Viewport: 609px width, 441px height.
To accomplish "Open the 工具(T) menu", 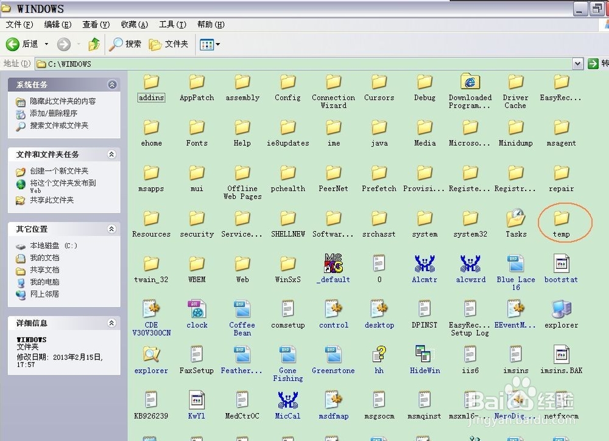I will [x=172, y=24].
